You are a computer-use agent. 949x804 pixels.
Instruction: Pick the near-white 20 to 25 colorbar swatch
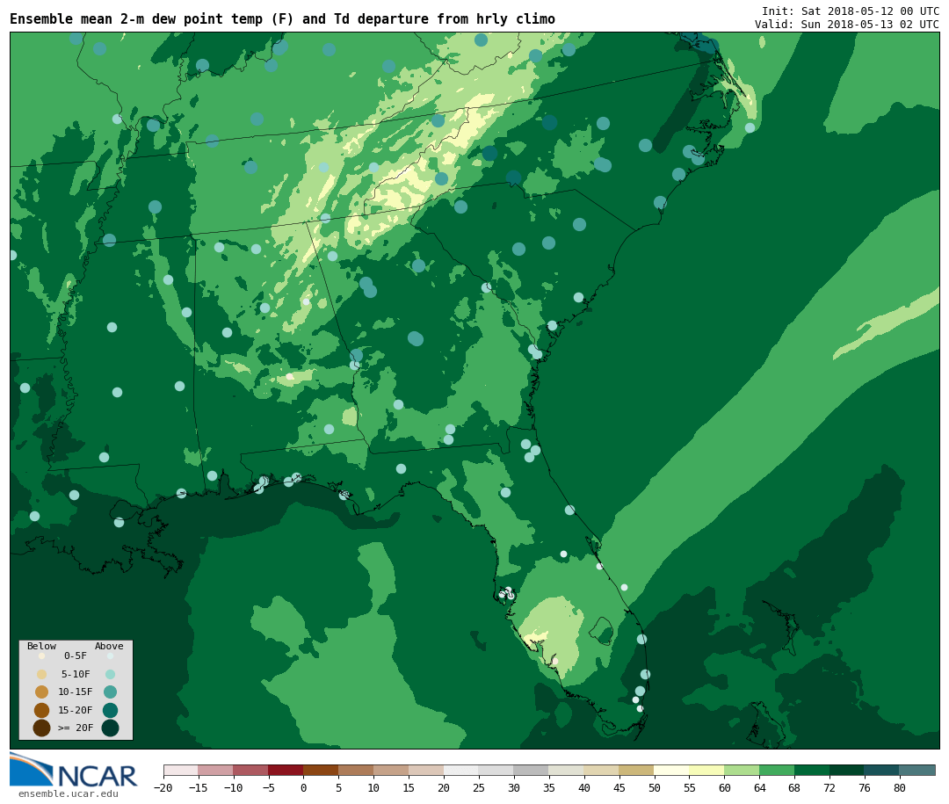coord(462,770)
